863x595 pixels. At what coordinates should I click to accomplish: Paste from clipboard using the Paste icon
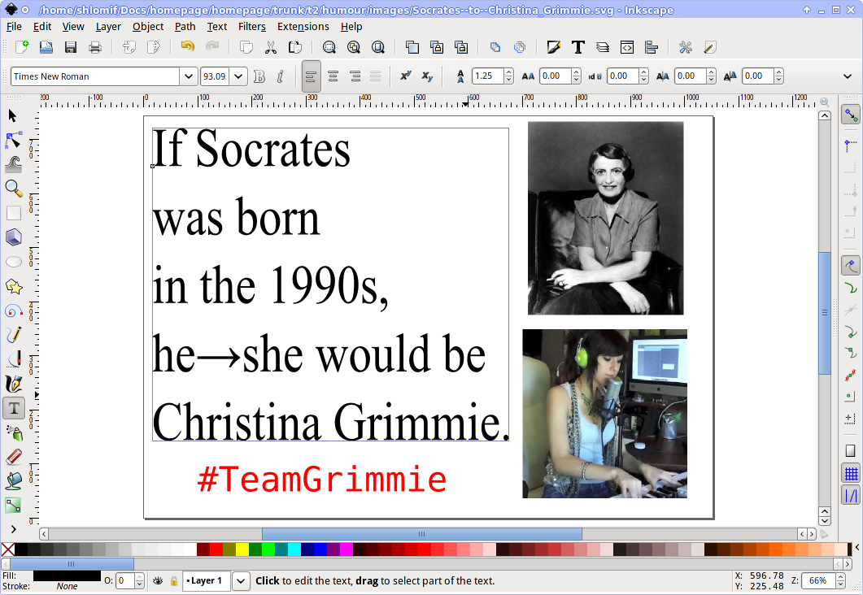point(295,47)
